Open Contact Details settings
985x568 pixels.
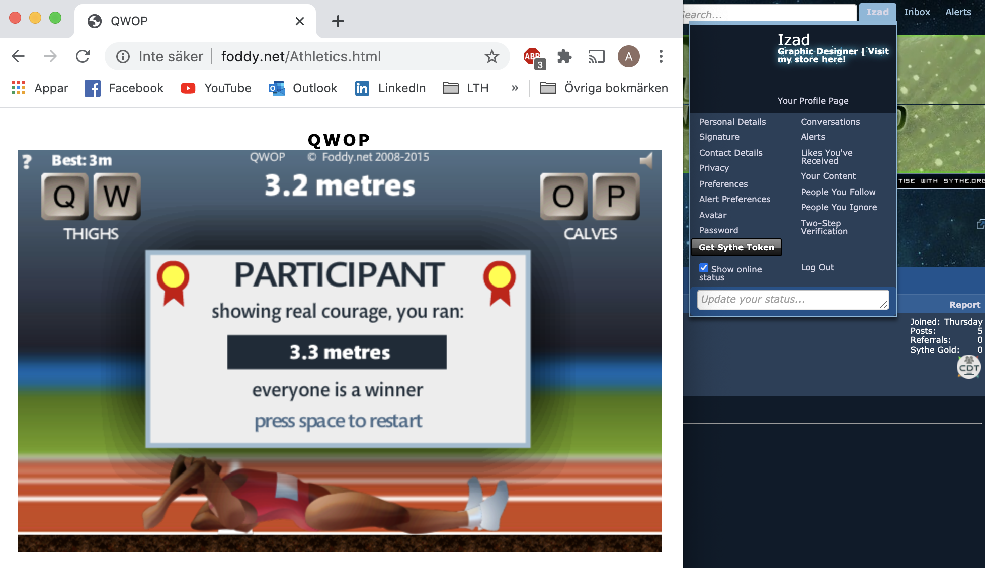[x=730, y=153]
